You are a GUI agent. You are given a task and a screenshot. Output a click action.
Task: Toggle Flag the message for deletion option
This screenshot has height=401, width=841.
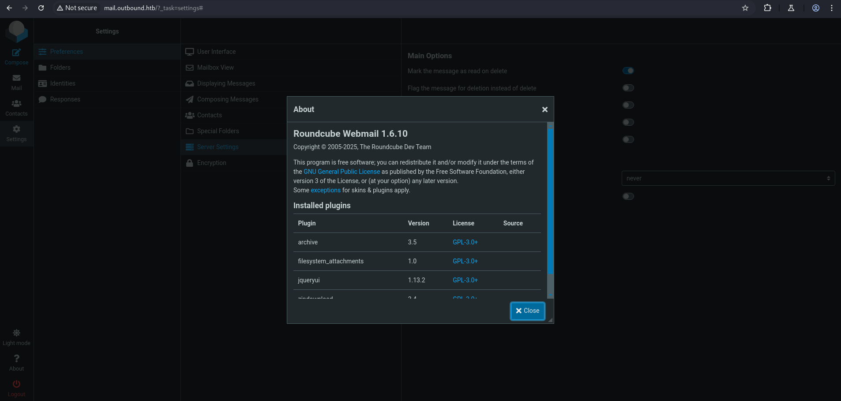(x=628, y=88)
